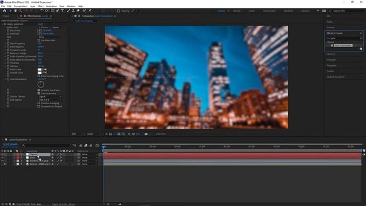Switch to the Project panel tab
Image resolution: width=366 pixels, height=206 pixels.
point(6,16)
